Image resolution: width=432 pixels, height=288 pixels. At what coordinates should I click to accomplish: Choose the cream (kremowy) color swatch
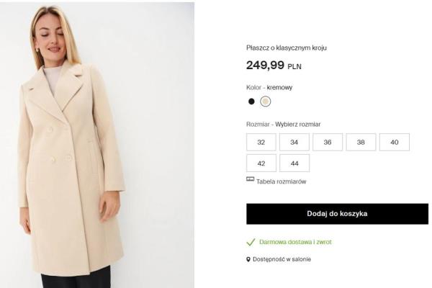coord(266,102)
